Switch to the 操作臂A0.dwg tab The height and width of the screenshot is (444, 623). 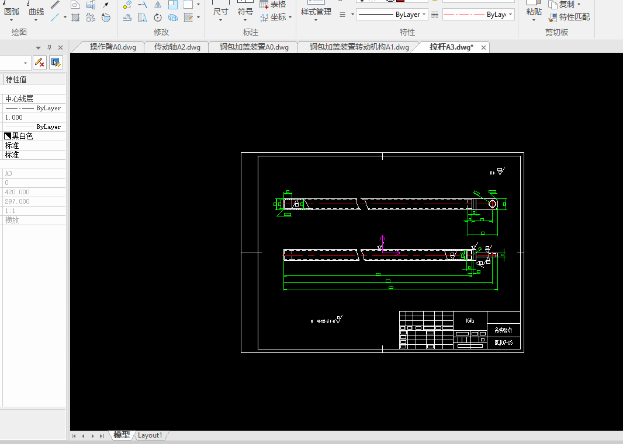pyautogui.click(x=112, y=47)
